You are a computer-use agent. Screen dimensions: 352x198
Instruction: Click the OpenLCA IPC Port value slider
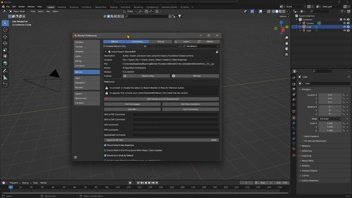tap(161, 140)
